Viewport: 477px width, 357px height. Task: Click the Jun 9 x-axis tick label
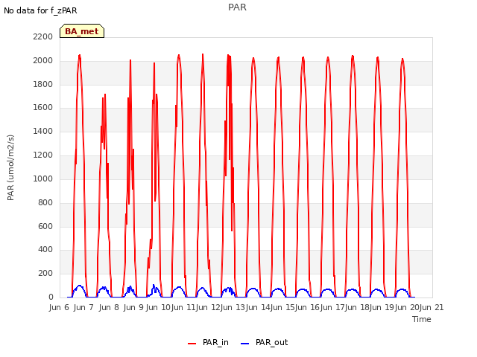[x=133, y=307]
